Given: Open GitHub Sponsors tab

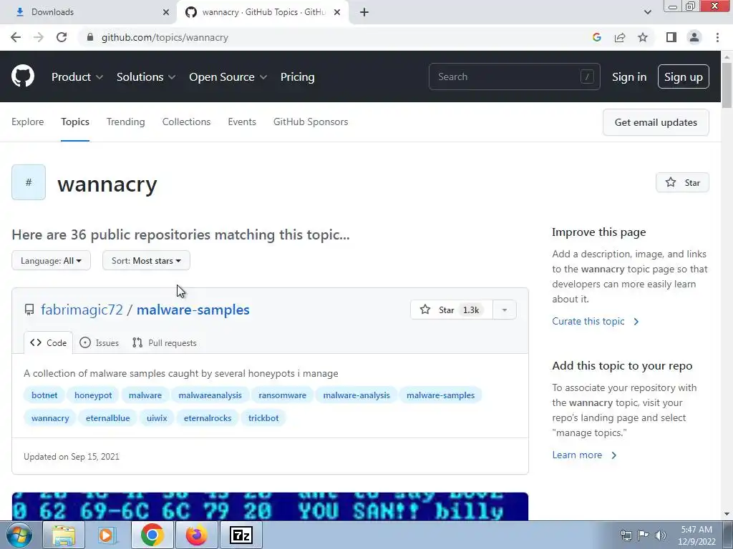Looking at the screenshot, I should [311, 122].
